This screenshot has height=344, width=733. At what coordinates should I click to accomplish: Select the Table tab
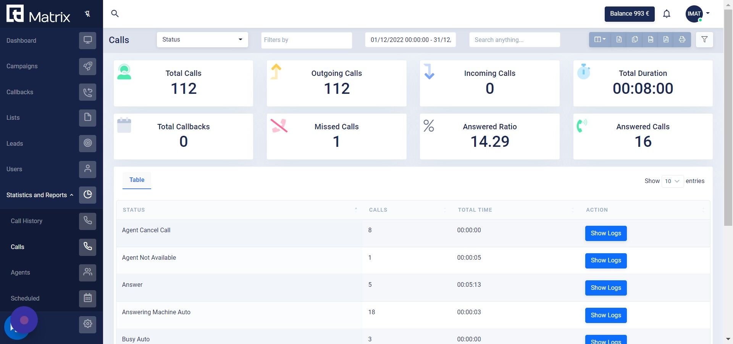(137, 180)
